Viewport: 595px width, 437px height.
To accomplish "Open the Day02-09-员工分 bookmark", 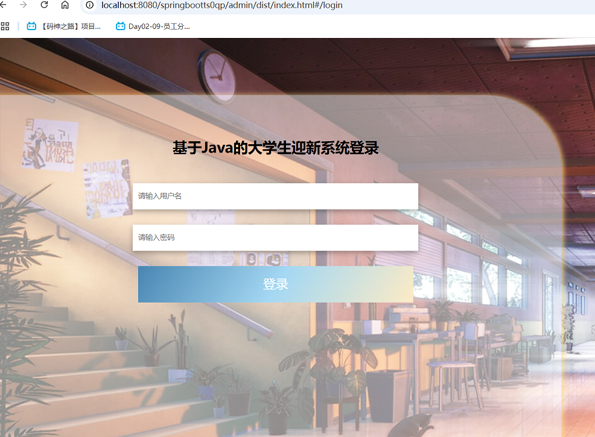I will tap(153, 26).
